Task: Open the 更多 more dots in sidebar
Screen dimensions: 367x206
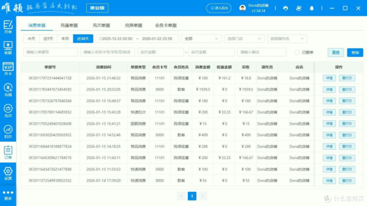Action: 8,195
